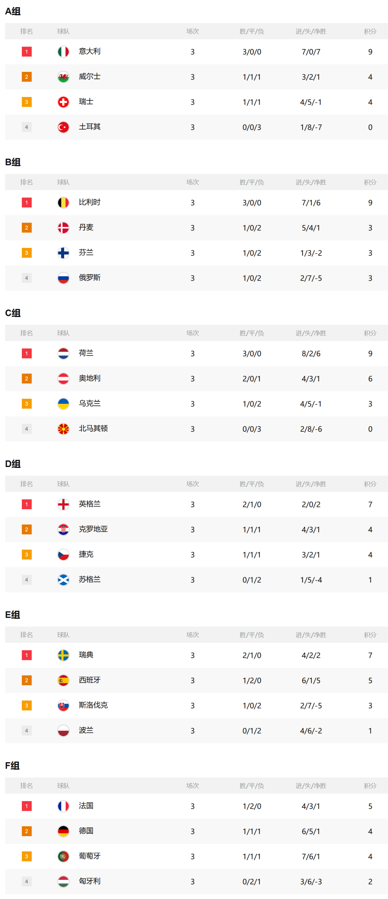Click the North Macedonia flag icon

pyautogui.click(x=63, y=429)
